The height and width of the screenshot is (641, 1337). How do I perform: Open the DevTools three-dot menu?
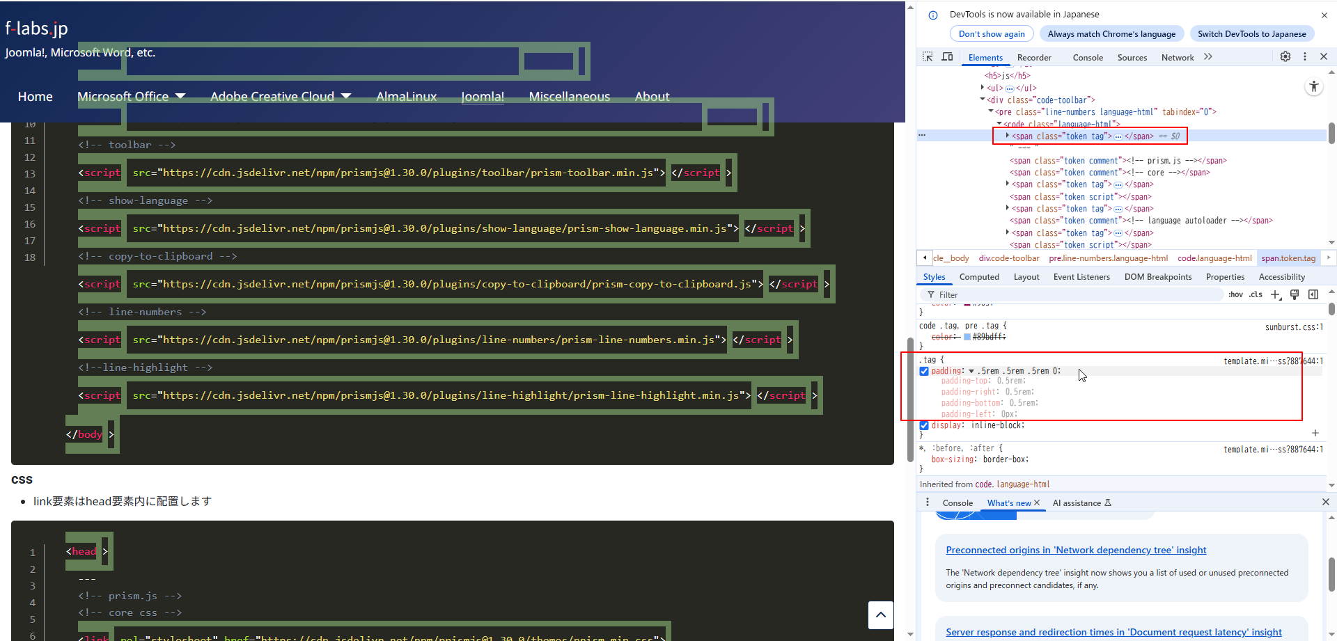click(1305, 56)
